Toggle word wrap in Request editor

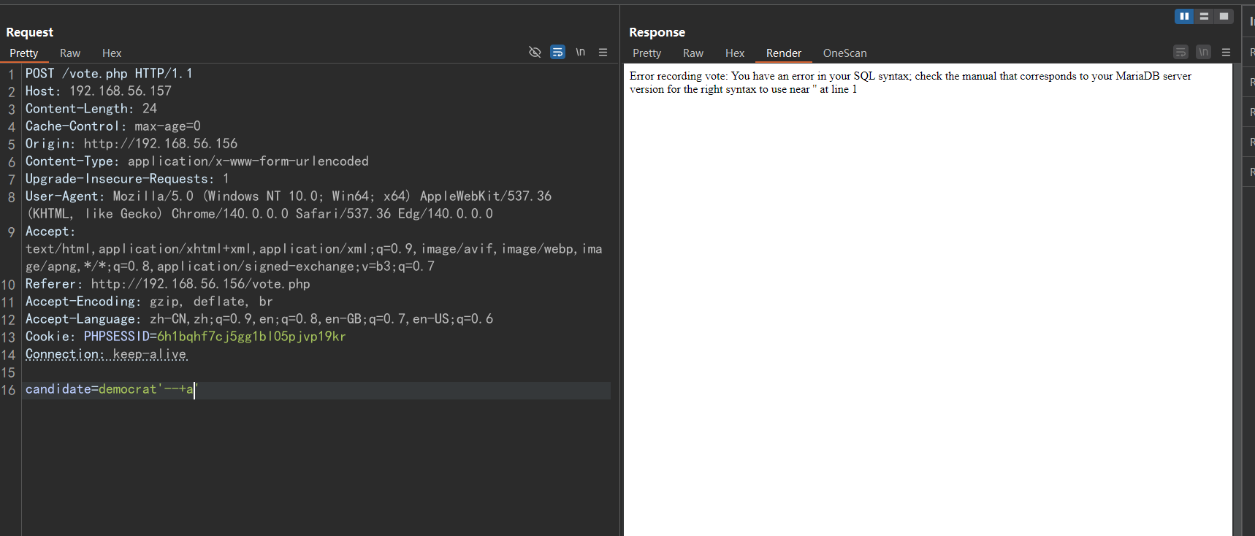557,52
